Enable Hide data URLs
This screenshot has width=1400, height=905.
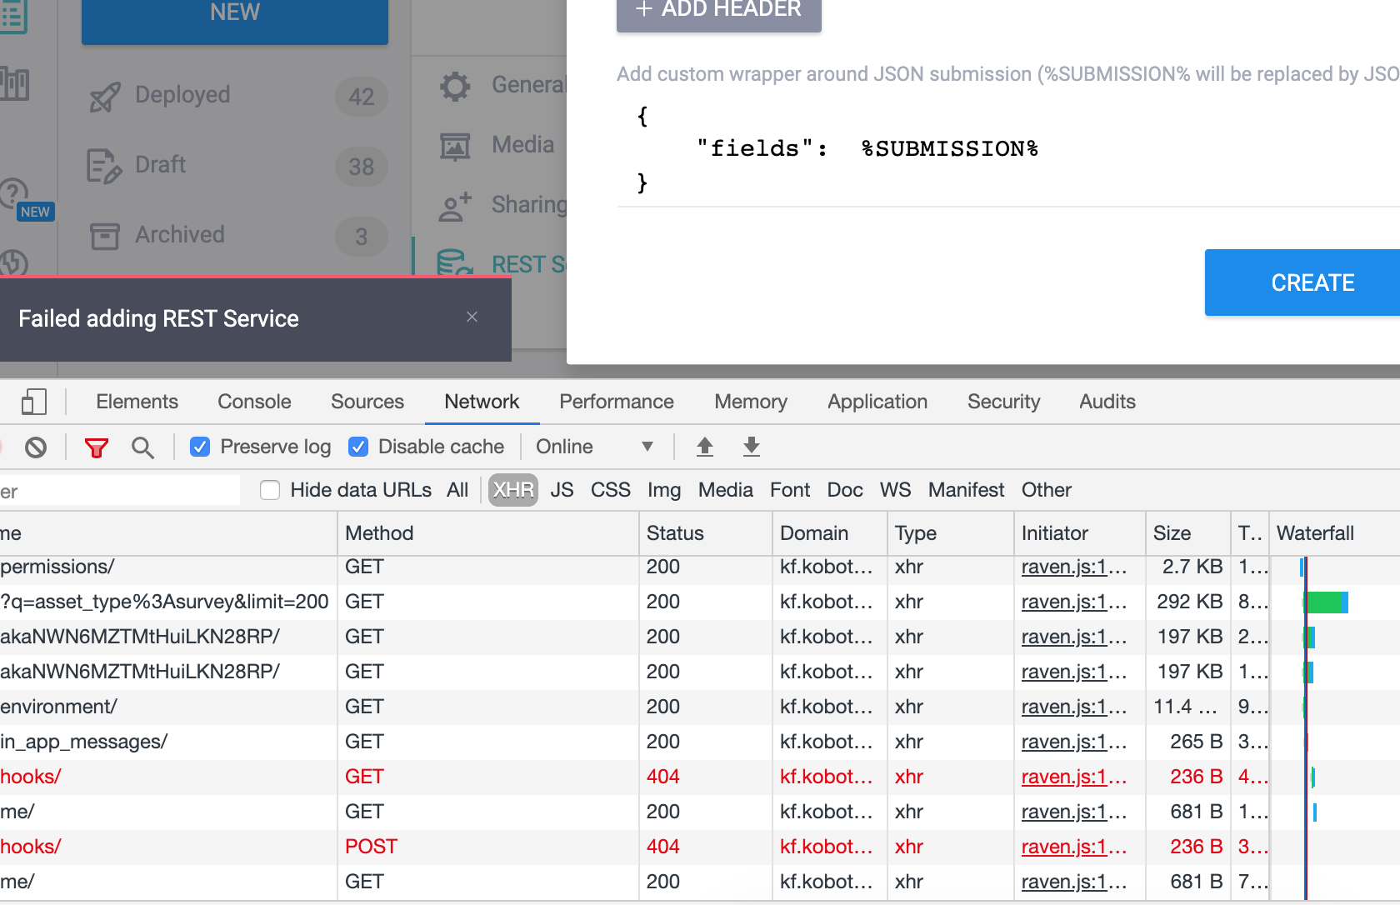pos(270,490)
